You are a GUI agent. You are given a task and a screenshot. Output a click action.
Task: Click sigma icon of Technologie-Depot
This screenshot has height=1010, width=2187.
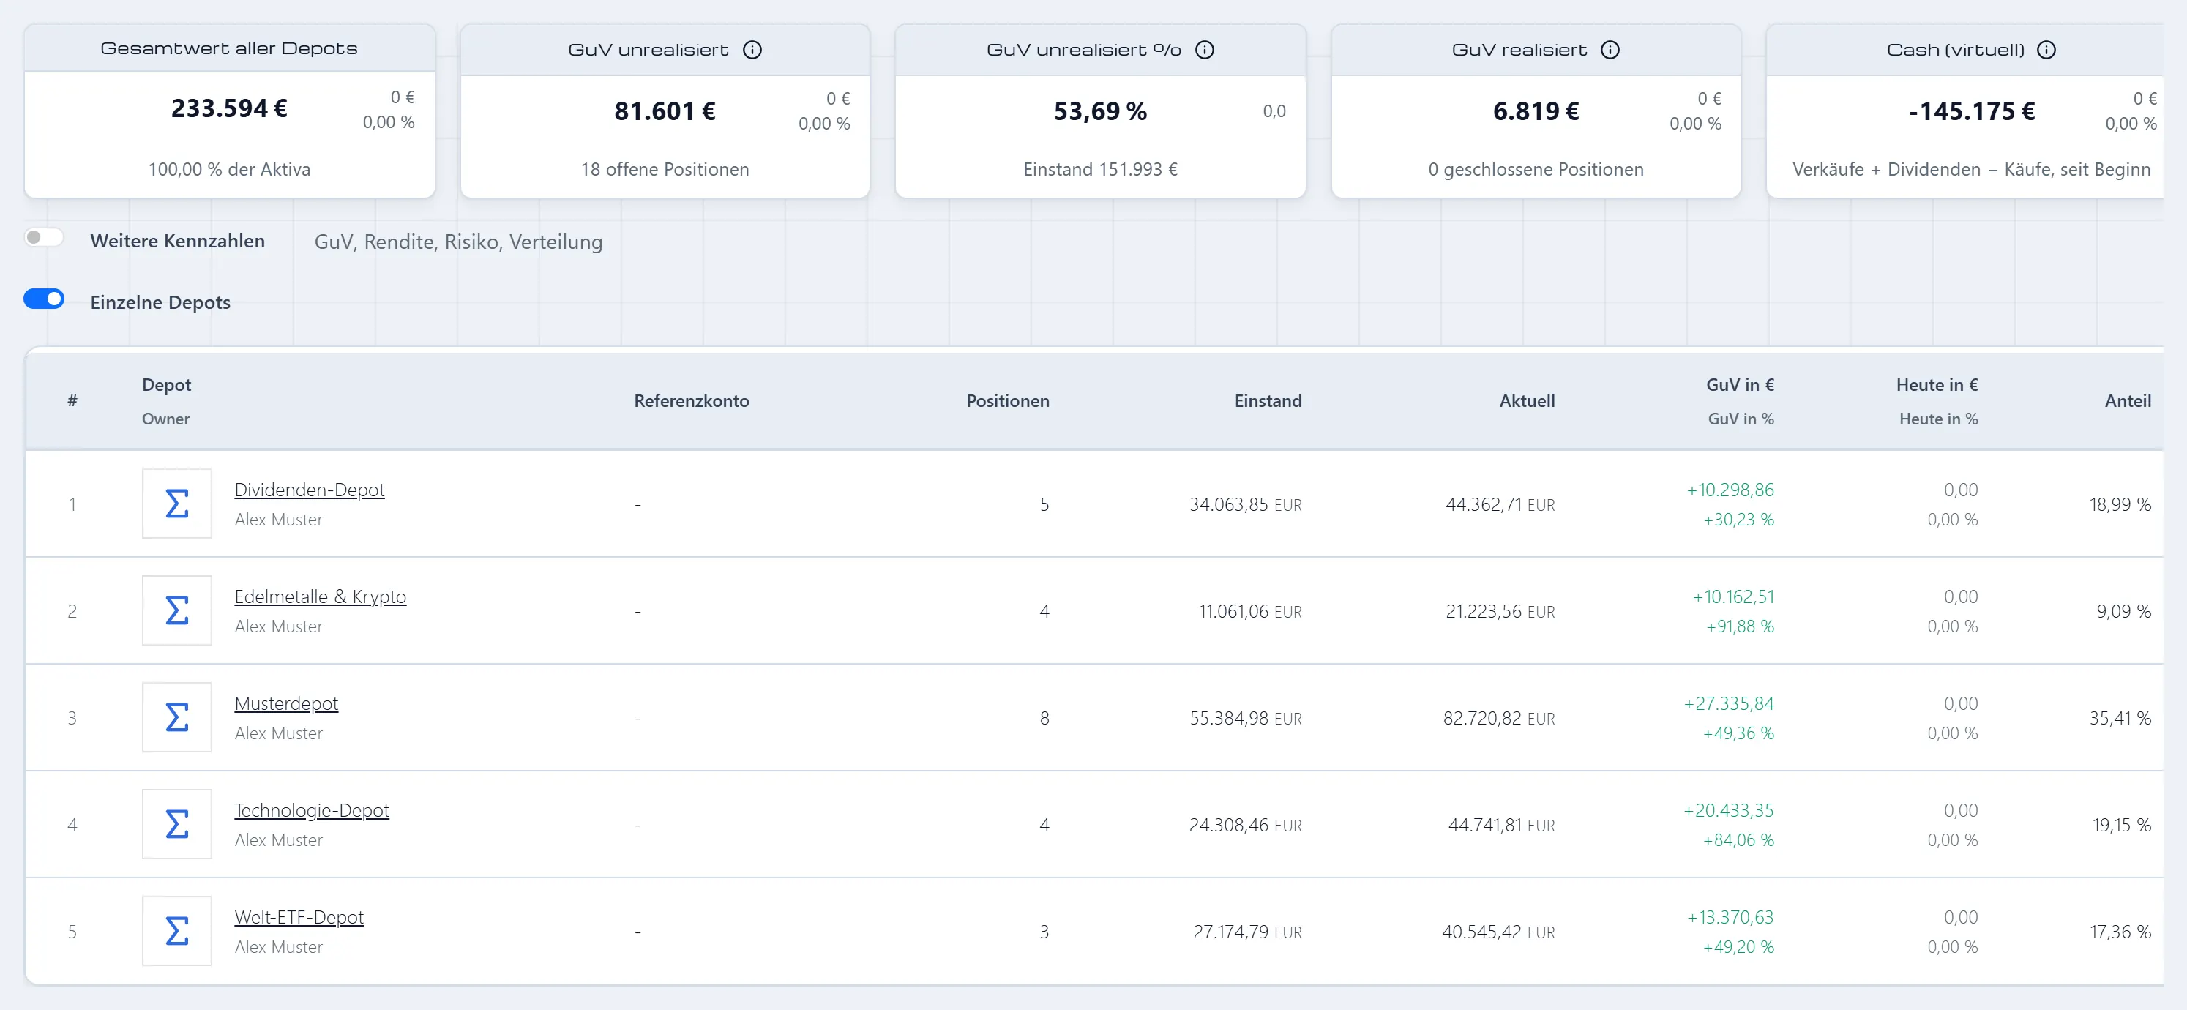coord(176,824)
